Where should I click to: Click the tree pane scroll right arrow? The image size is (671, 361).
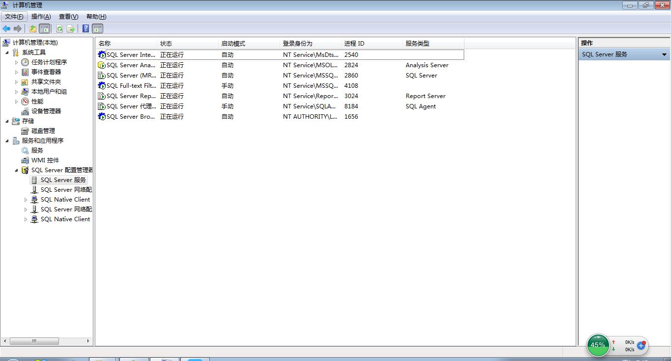point(88,341)
